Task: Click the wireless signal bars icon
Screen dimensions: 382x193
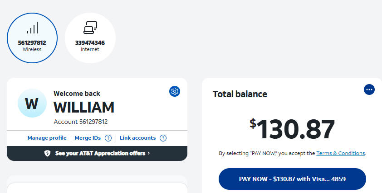Action: click(x=32, y=28)
